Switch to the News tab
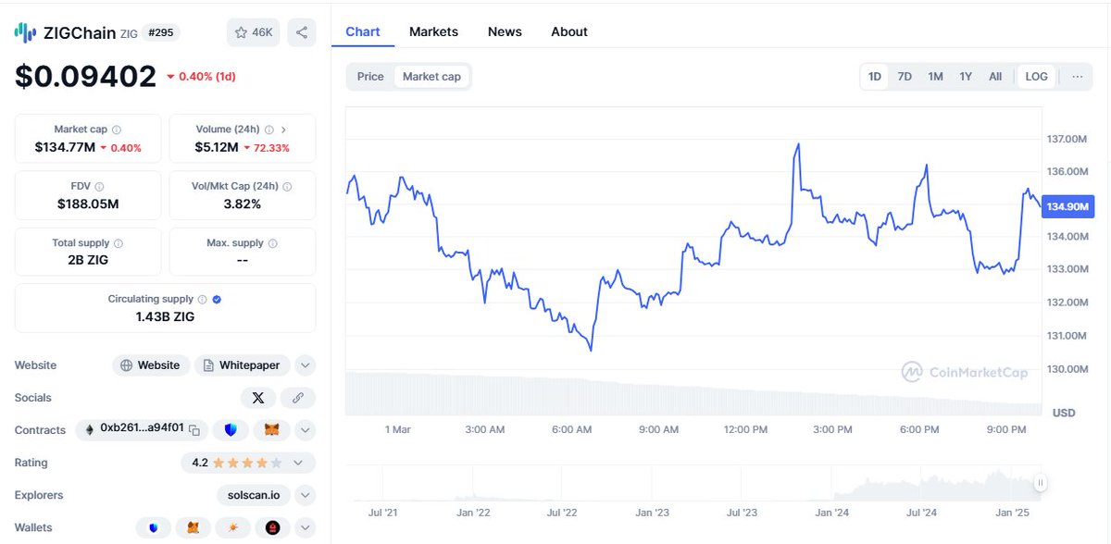1111x544 pixels. pos(505,31)
